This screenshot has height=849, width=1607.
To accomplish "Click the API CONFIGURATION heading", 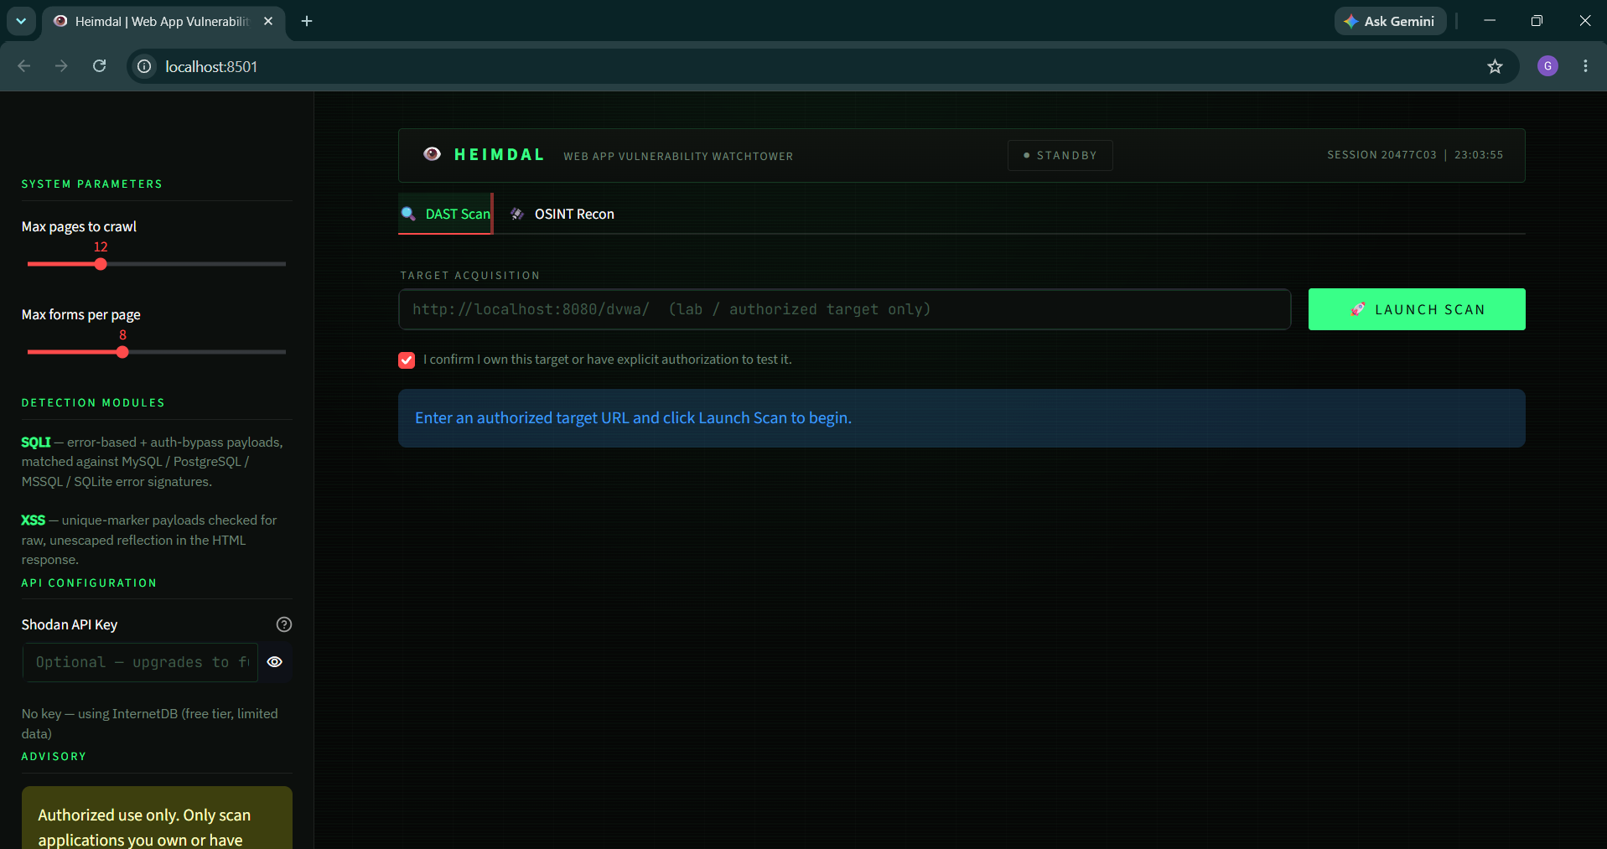I will point(89,582).
